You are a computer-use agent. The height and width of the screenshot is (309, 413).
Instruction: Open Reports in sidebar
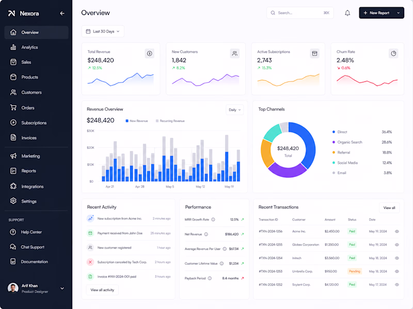[36, 171]
